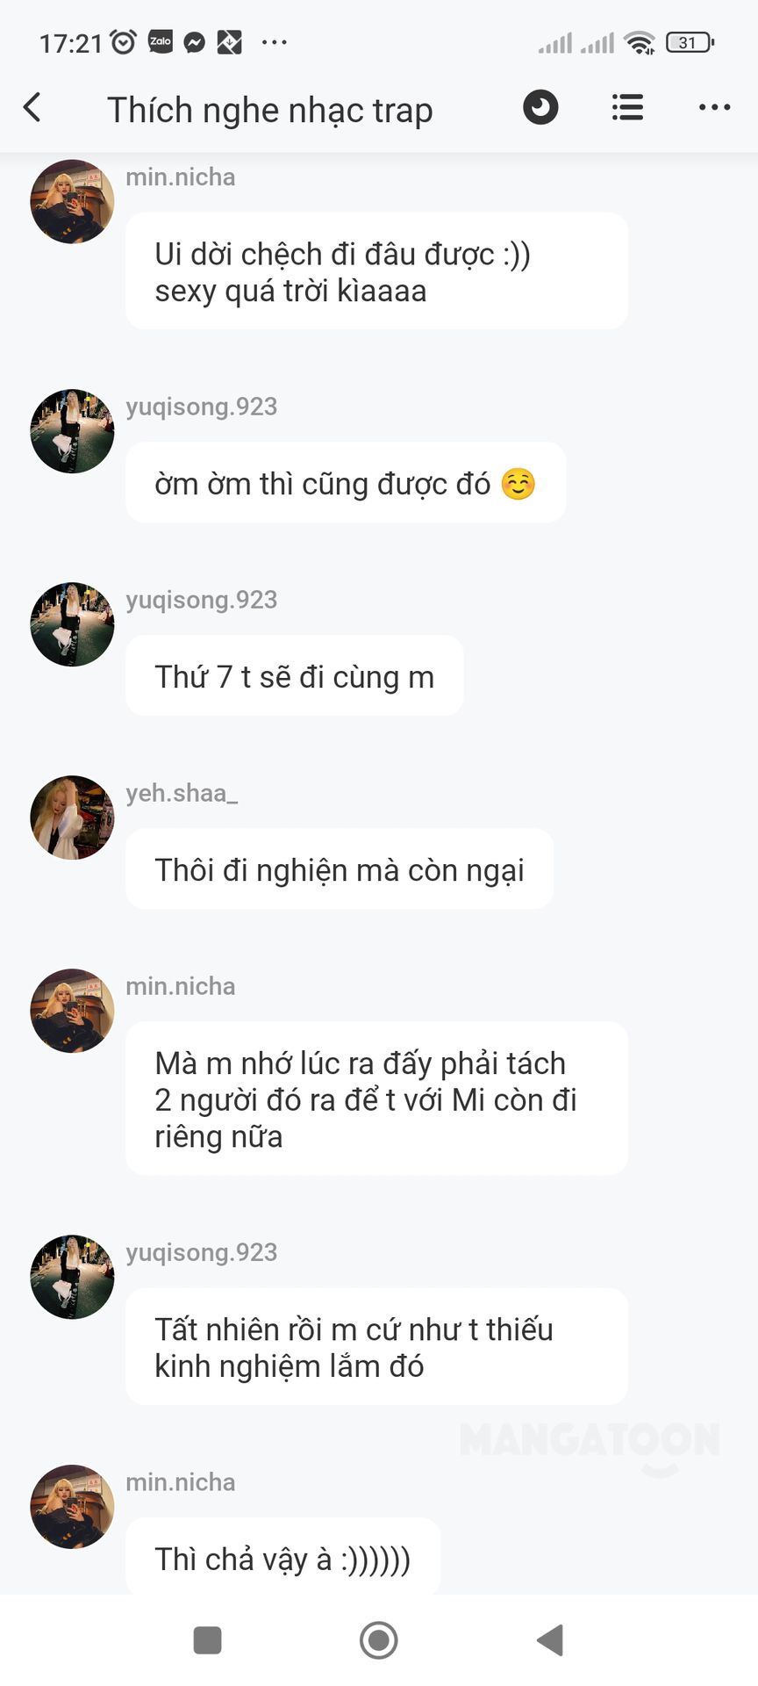Expand the status bar overflow dots
Screen dimensions: 758x1686
[275, 42]
